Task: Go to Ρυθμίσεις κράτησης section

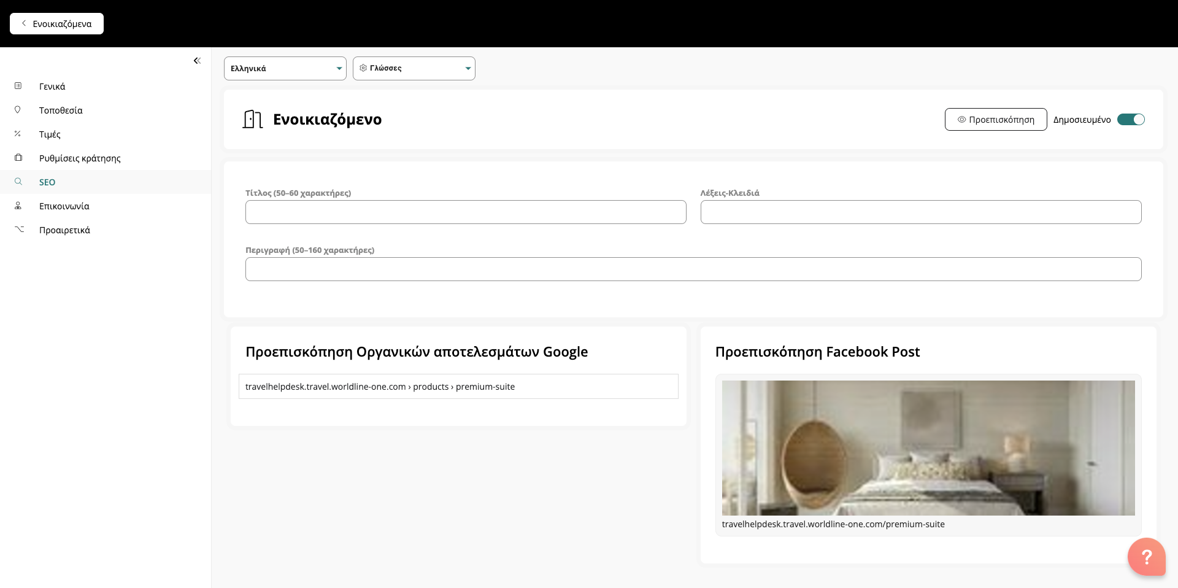Action: point(80,158)
